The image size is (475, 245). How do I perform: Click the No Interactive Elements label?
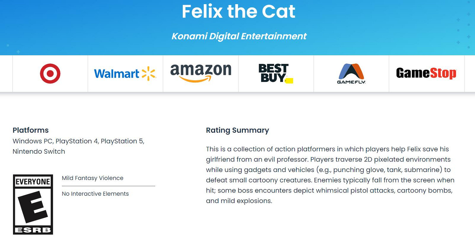coord(95,194)
